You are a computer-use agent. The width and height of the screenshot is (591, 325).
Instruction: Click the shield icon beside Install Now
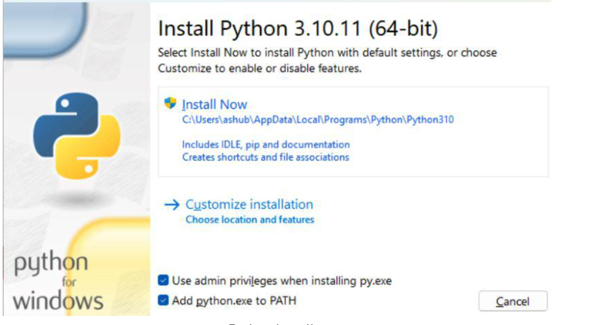pyautogui.click(x=170, y=104)
